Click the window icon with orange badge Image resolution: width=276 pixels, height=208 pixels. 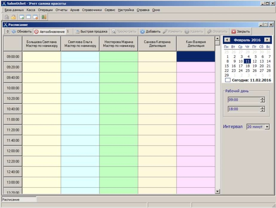tap(35, 17)
